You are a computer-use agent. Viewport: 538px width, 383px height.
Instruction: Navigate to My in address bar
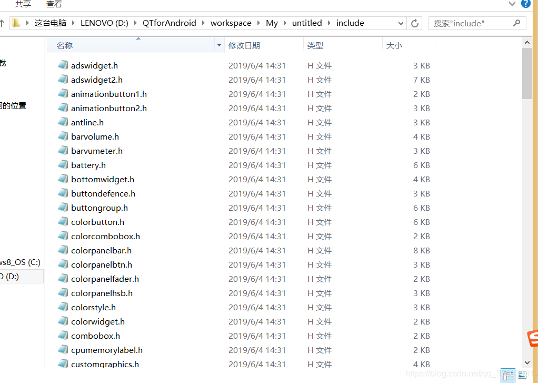coord(272,23)
